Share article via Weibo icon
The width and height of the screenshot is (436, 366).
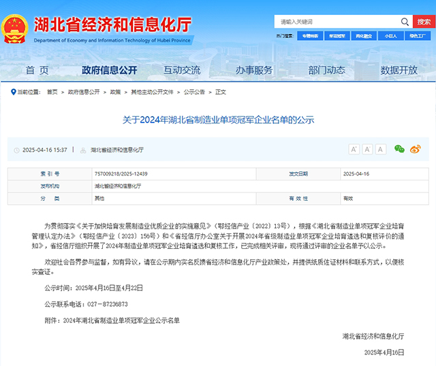pyautogui.click(x=415, y=149)
